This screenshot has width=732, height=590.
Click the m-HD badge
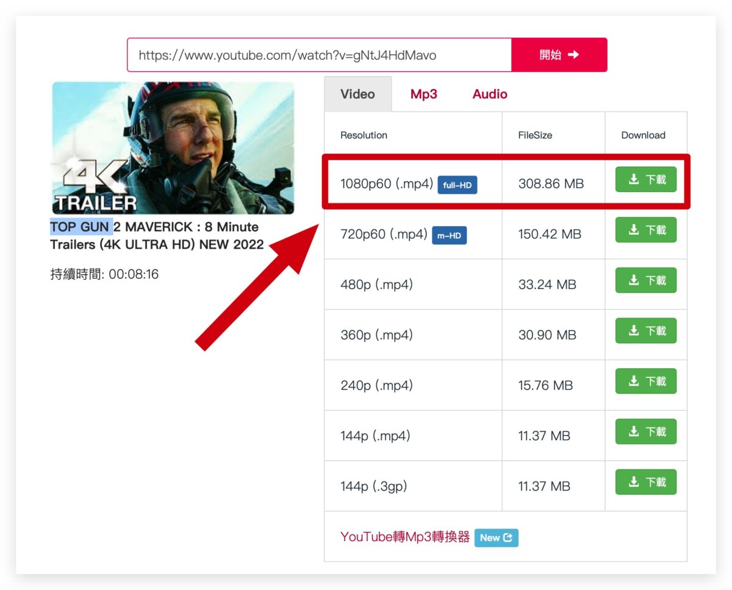449,235
